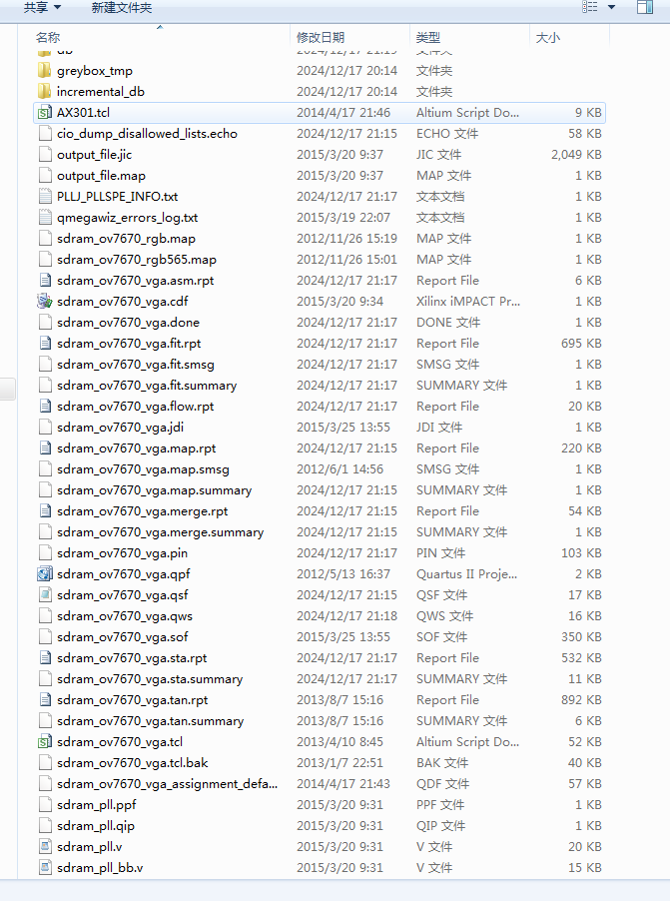Select the greybox_tmp folder icon
The image size is (670, 901).
click(x=44, y=71)
